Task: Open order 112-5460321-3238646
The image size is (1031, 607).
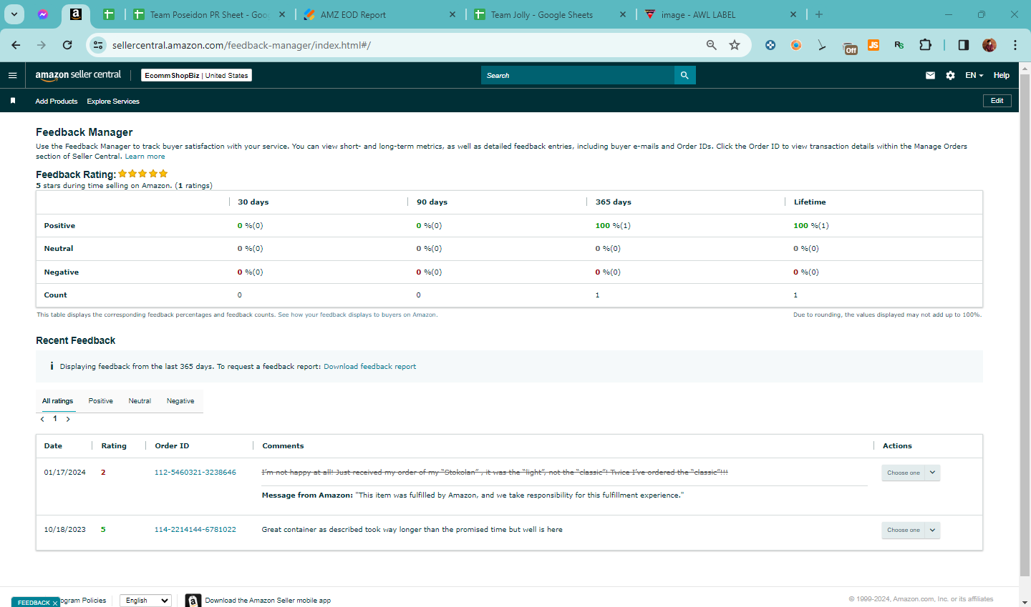Action: pos(195,473)
